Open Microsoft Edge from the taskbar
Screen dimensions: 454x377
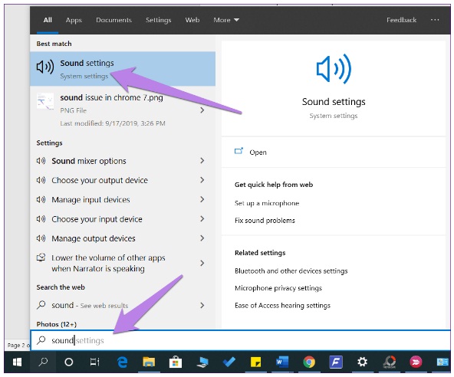tap(122, 362)
